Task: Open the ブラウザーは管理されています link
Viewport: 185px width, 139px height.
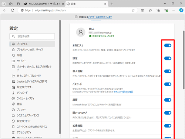Action: 100,17
